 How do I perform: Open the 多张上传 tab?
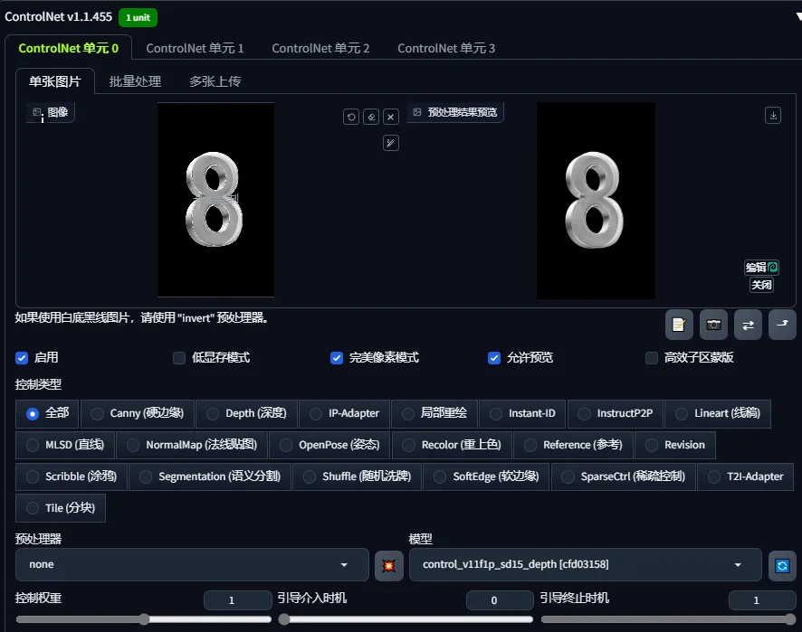pos(215,81)
